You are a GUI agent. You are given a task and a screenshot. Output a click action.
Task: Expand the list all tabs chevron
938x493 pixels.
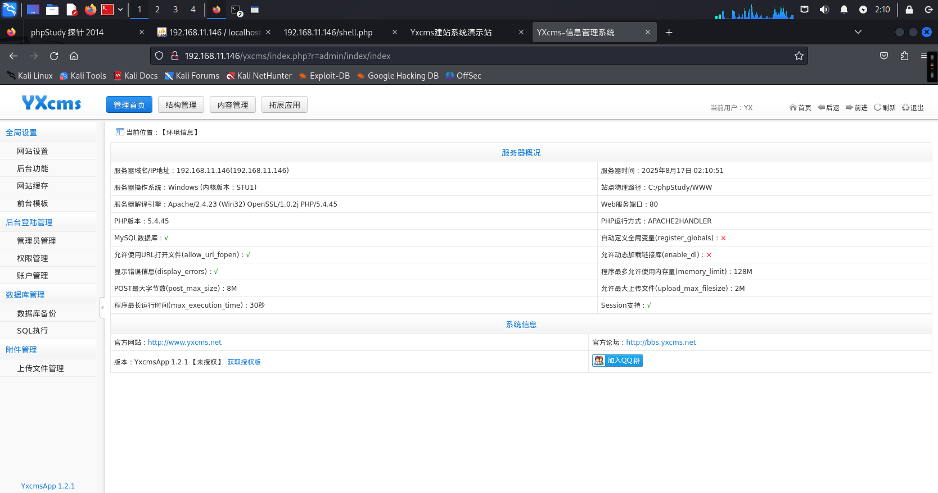(x=858, y=32)
